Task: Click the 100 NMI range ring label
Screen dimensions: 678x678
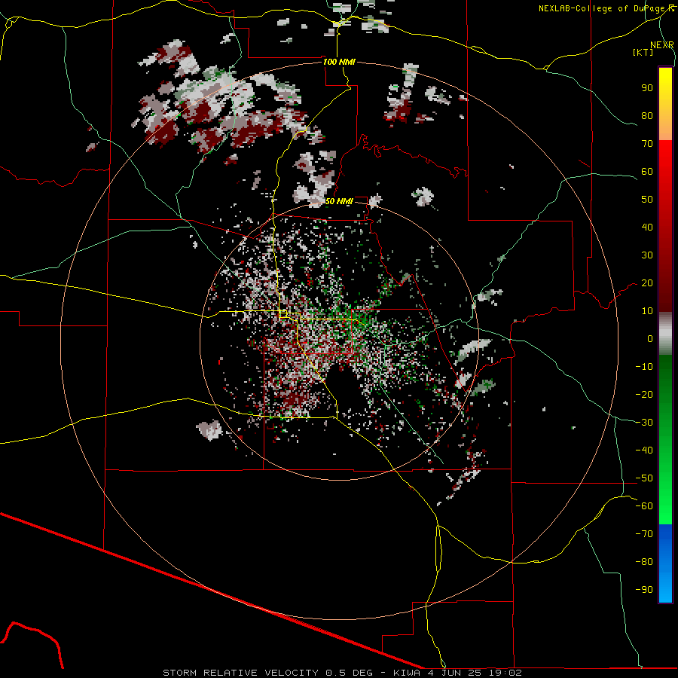Action: click(x=339, y=62)
